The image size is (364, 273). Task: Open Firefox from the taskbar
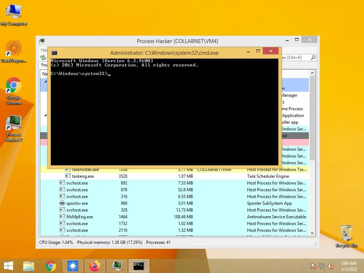[x=95, y=266]
